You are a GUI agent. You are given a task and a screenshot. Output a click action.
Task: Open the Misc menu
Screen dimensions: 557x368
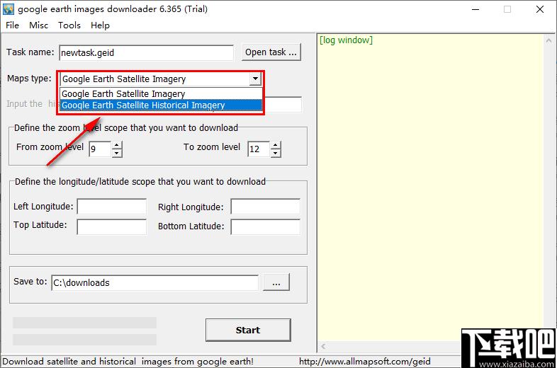[x=38, y=25]
